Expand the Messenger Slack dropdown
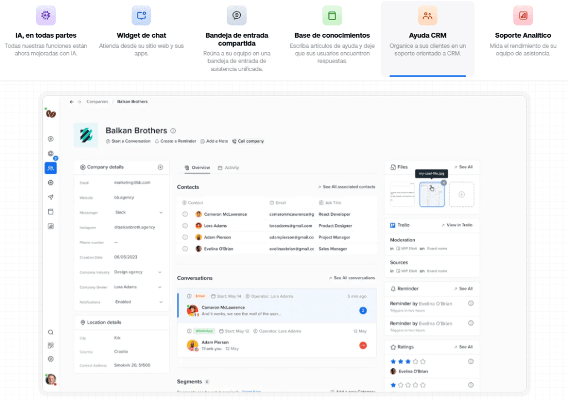 [161, 211]
